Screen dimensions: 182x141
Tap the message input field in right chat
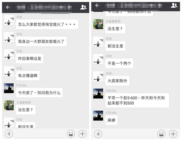click(130, 134)
